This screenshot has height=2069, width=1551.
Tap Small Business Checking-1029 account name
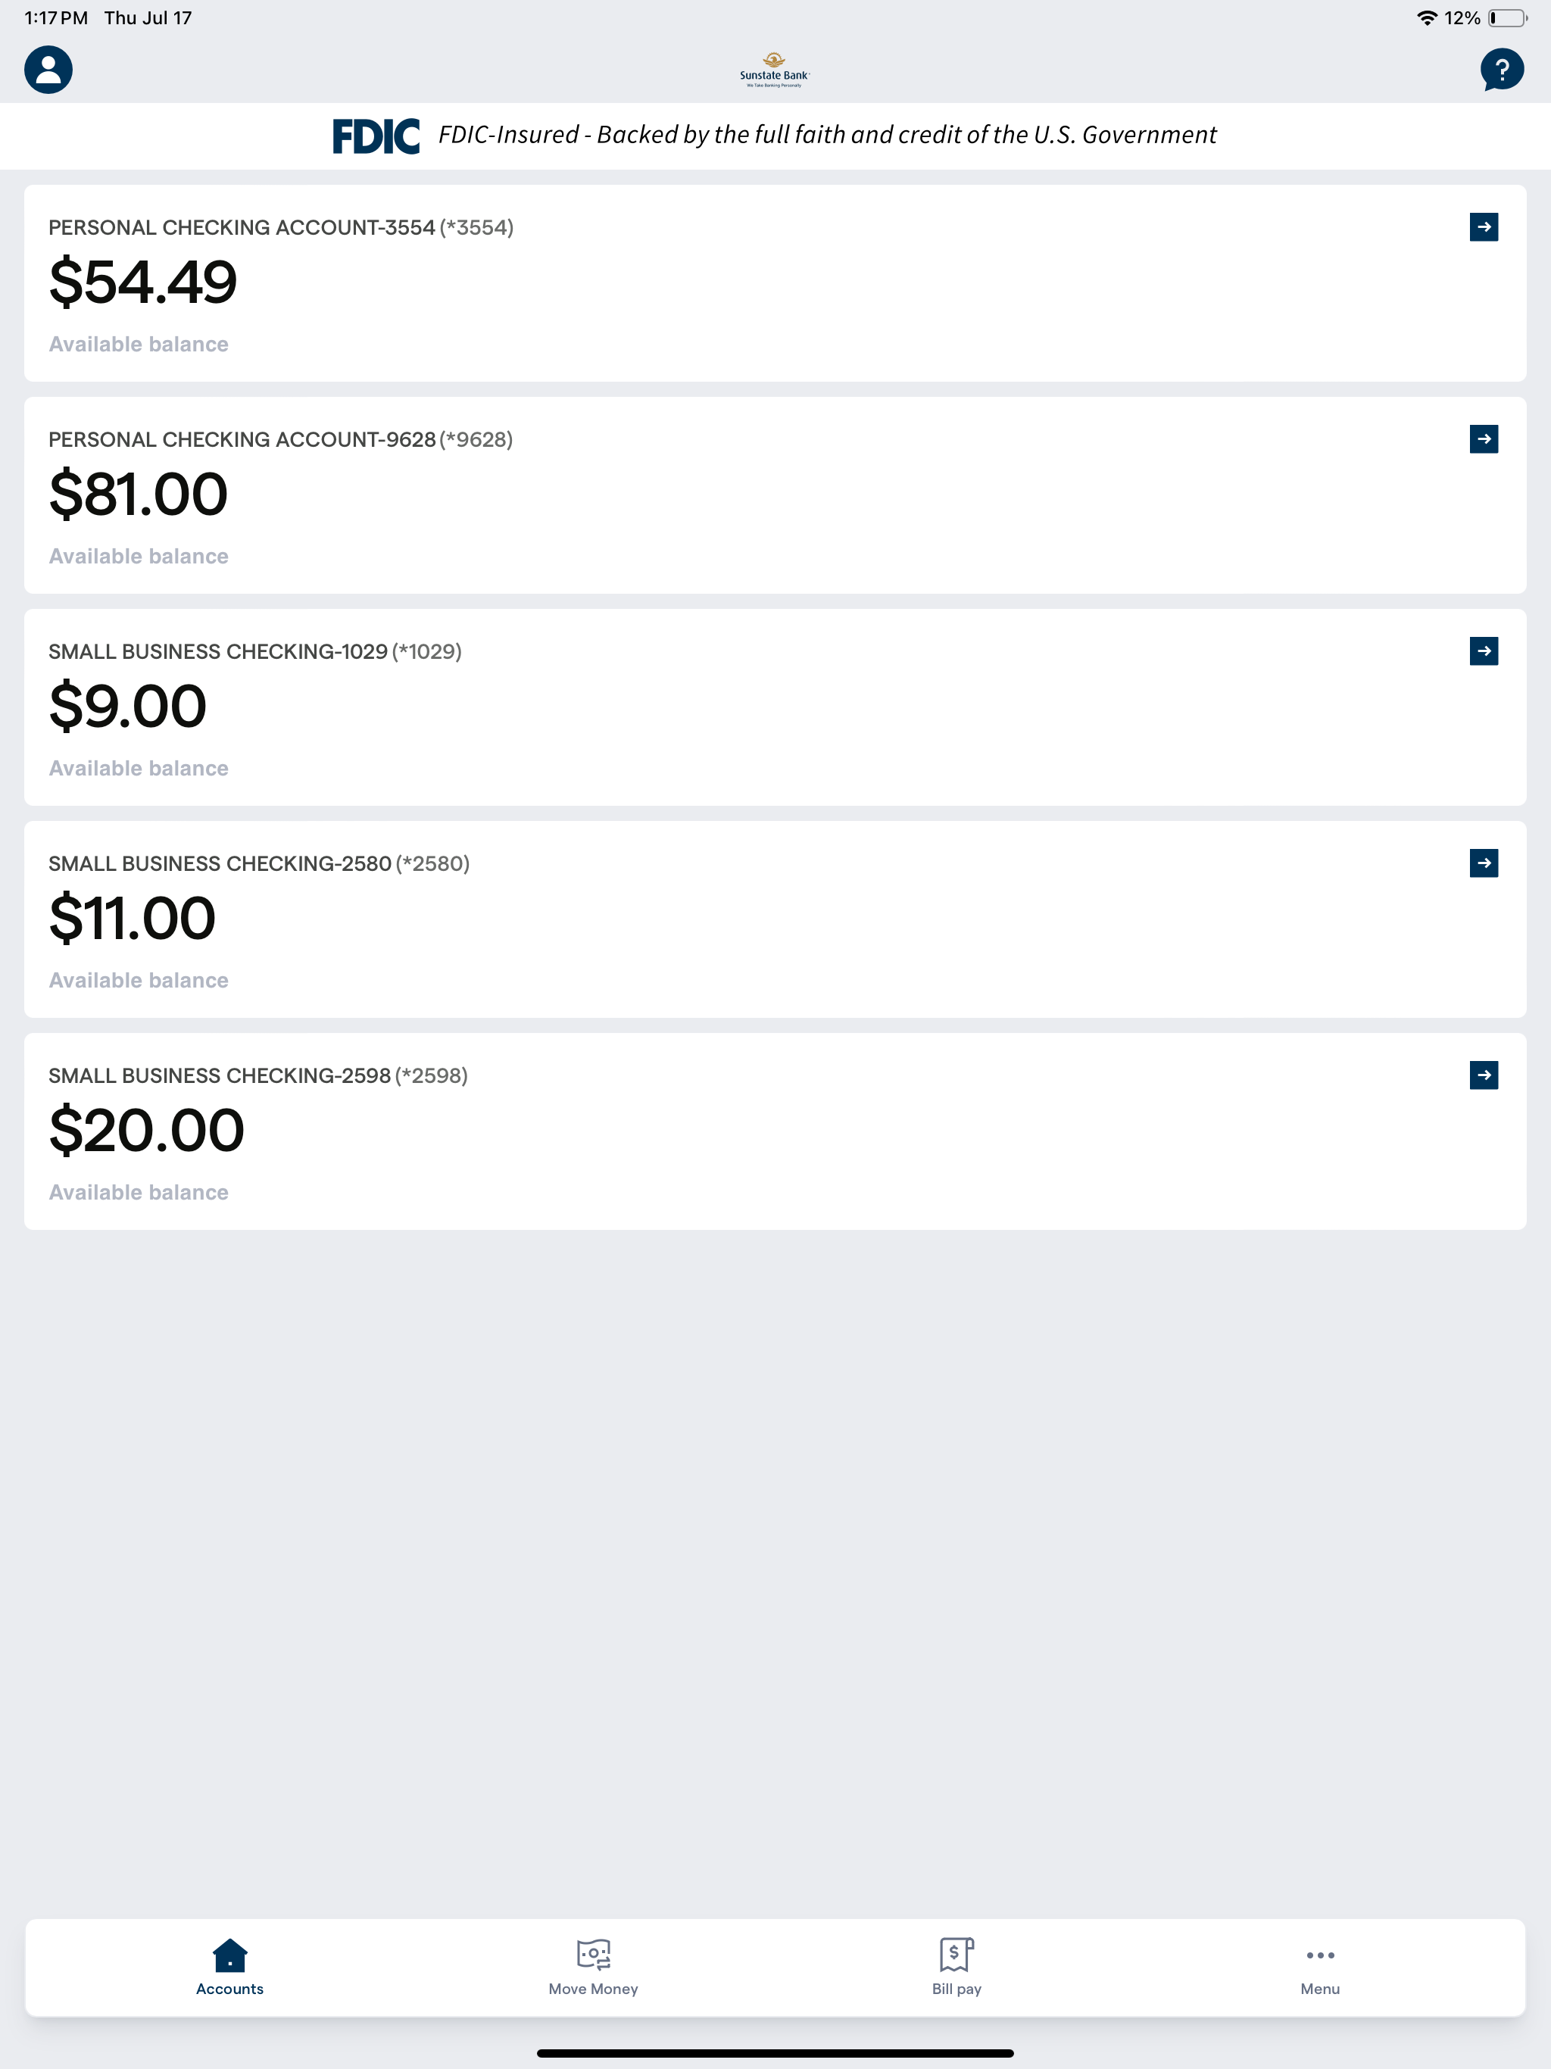click(x=218, y=651)
